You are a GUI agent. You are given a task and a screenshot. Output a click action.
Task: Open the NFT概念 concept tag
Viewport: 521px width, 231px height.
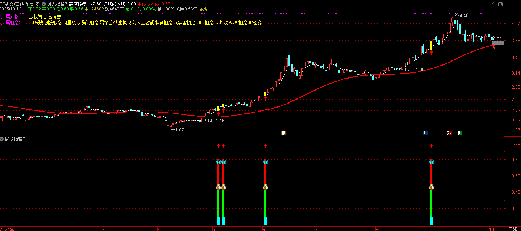tap(205, 22)
